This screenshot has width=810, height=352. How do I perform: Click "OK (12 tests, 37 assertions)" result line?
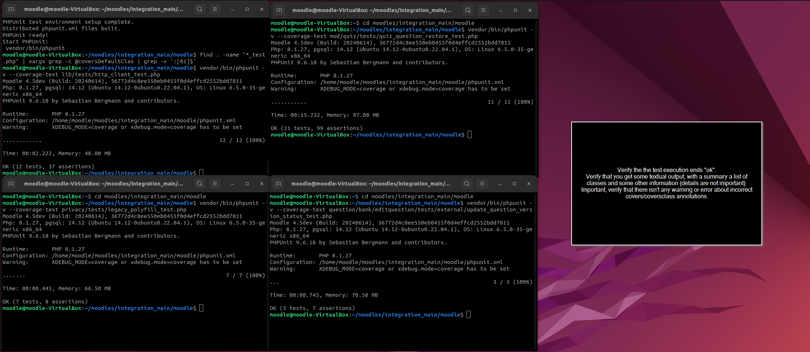(49, 167)
